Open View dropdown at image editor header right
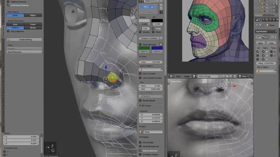 click(244, 76)
